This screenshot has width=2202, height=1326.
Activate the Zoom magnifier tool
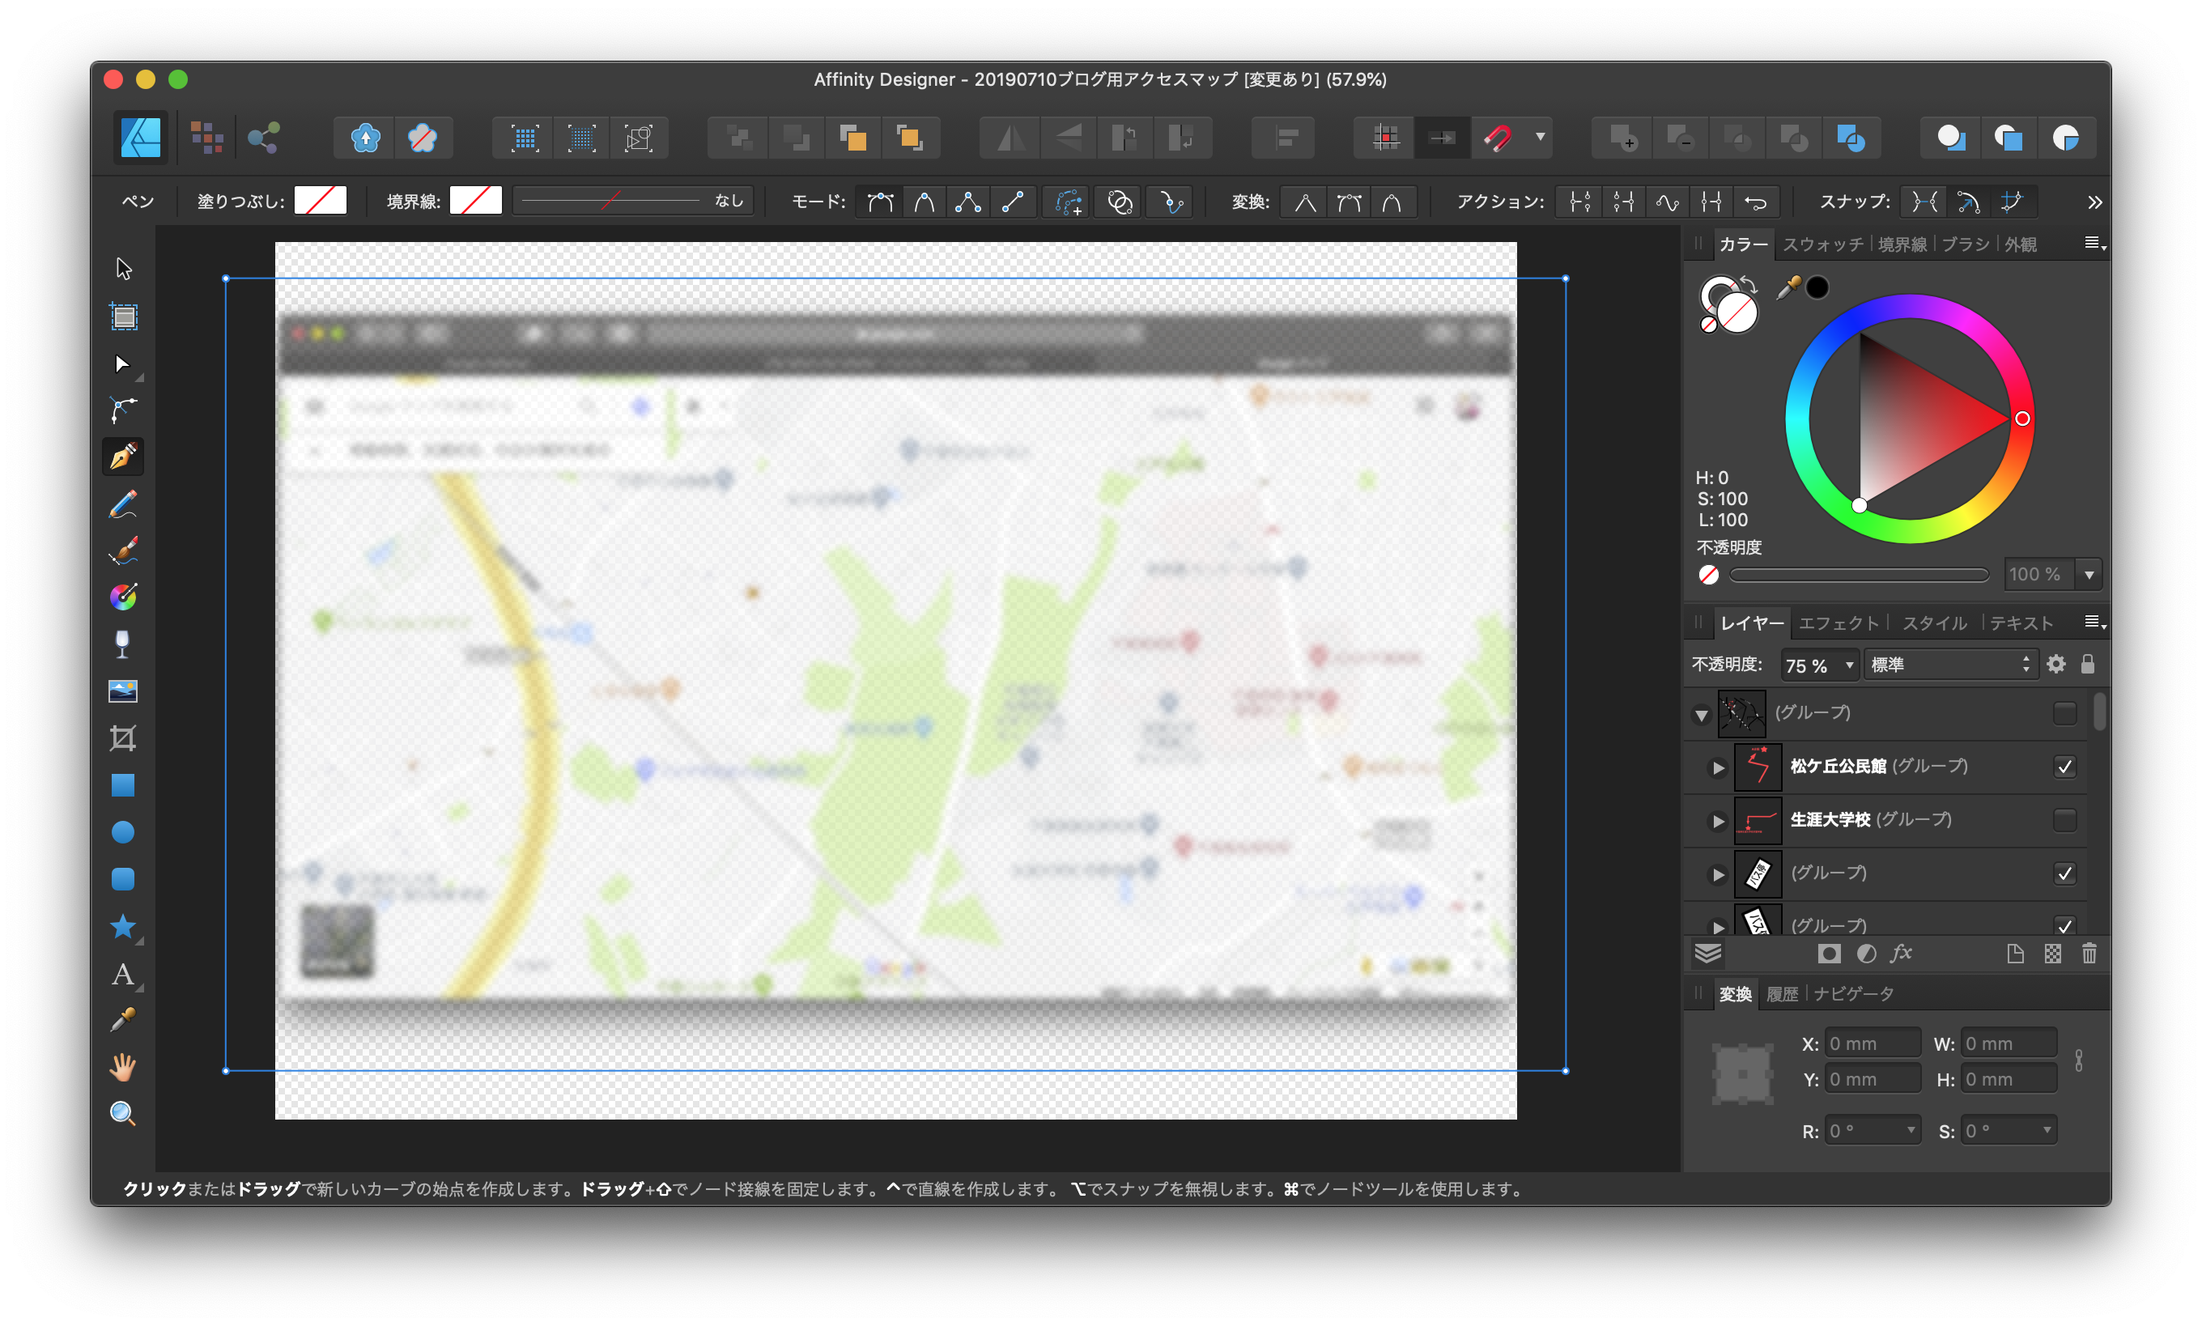pos(122,1112)
